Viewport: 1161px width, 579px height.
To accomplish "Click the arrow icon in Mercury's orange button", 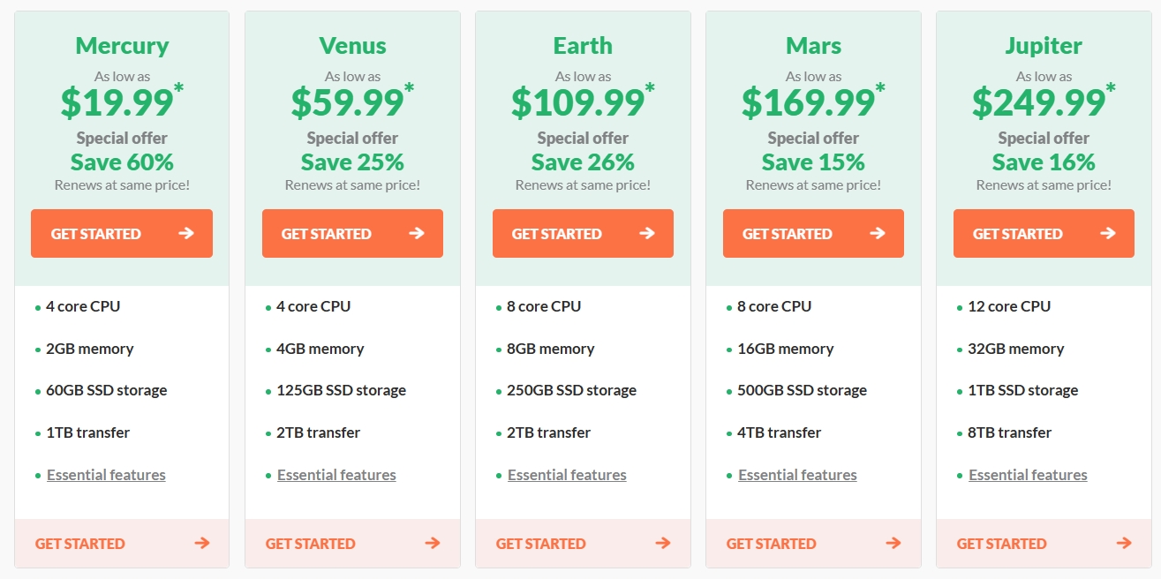I will [185, 234].
